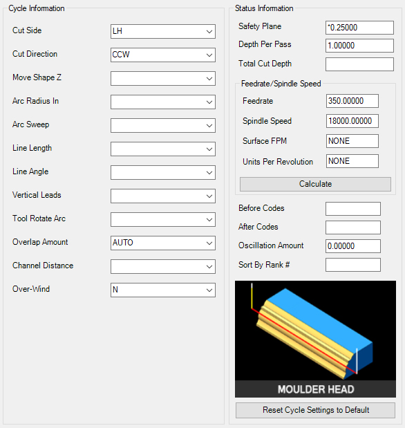The width and height of the screenshot is (405, 428).
Task: Click the Feedrate/Spindle Speed group title
Action: pyautogui.click(x=281, y=84)
